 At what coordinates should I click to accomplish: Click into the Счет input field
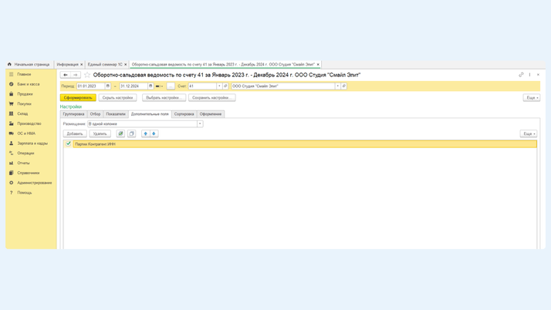tap(201, 86)
